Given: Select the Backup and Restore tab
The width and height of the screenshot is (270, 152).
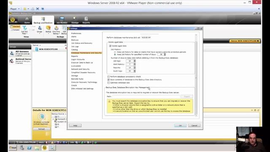Looking at the screenshot, I should click(x=43, y=20).
